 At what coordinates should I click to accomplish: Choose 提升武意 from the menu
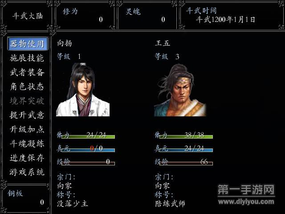pyautogui.click(x=27, y=115)
